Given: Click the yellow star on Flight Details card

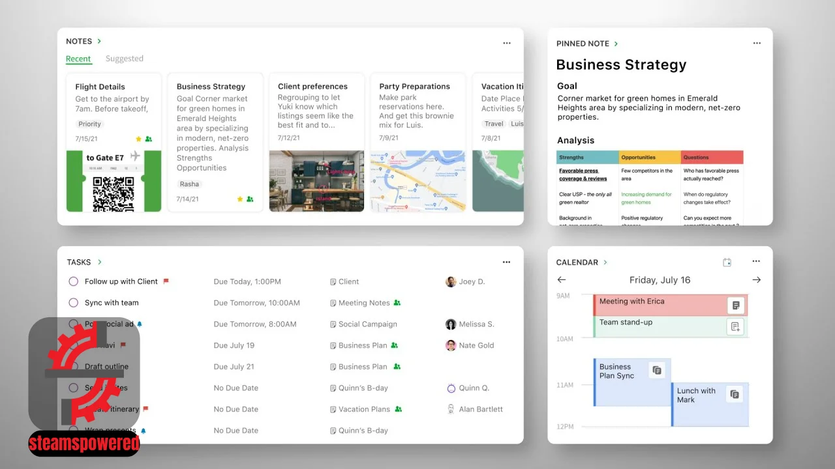Looking at the screenshot, I should pos(138,139).
